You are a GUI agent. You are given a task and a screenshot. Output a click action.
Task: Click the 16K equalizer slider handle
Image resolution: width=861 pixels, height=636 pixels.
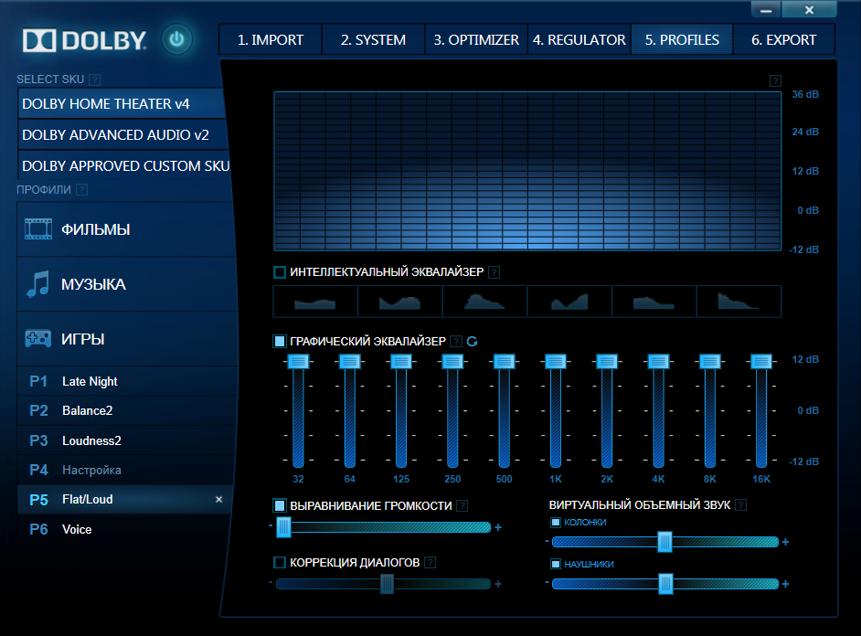[x=761, y=362]
